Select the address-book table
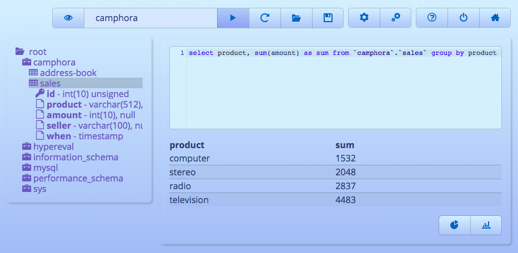The image size is (518, 253). click(x=68, y=73)
